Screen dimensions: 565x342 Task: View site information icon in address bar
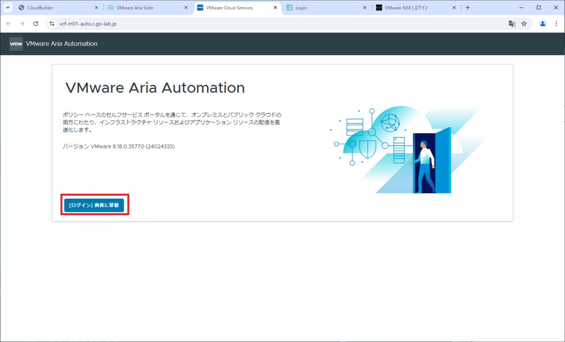click(x=52, y=24)
